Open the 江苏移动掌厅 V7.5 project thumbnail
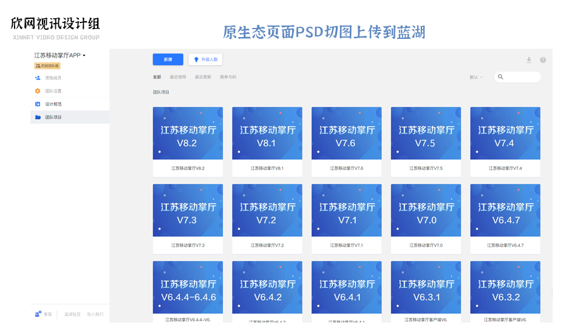This screenshot has height=328, width=583. [x=426, y=133]
